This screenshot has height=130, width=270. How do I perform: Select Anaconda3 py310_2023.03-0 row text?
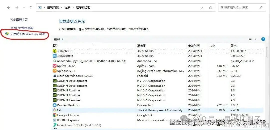(x=91, y=61)
